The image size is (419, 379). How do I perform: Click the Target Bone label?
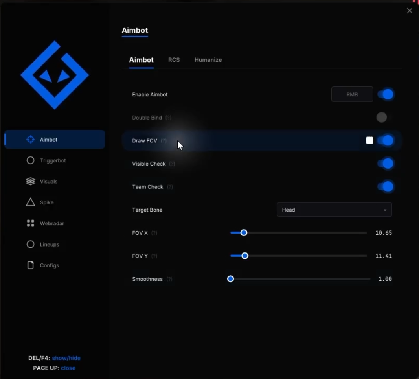click(147, 210)
